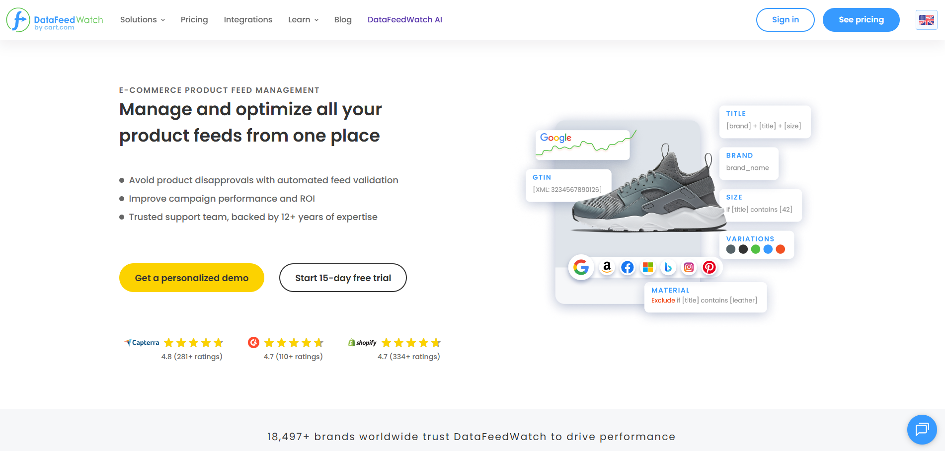Click the Microsoft channel icon
This screenshot has height=451, width=945.
point(648,267)
